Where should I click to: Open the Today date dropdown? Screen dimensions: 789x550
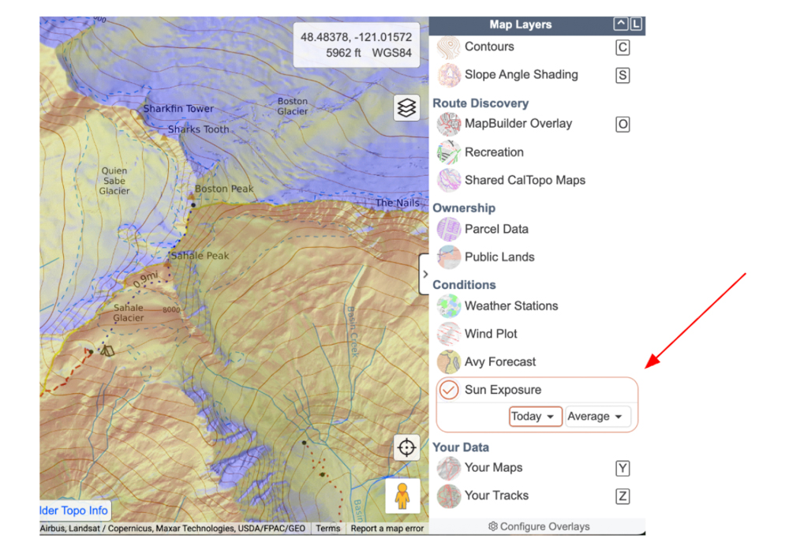click(x=535, y=417)
